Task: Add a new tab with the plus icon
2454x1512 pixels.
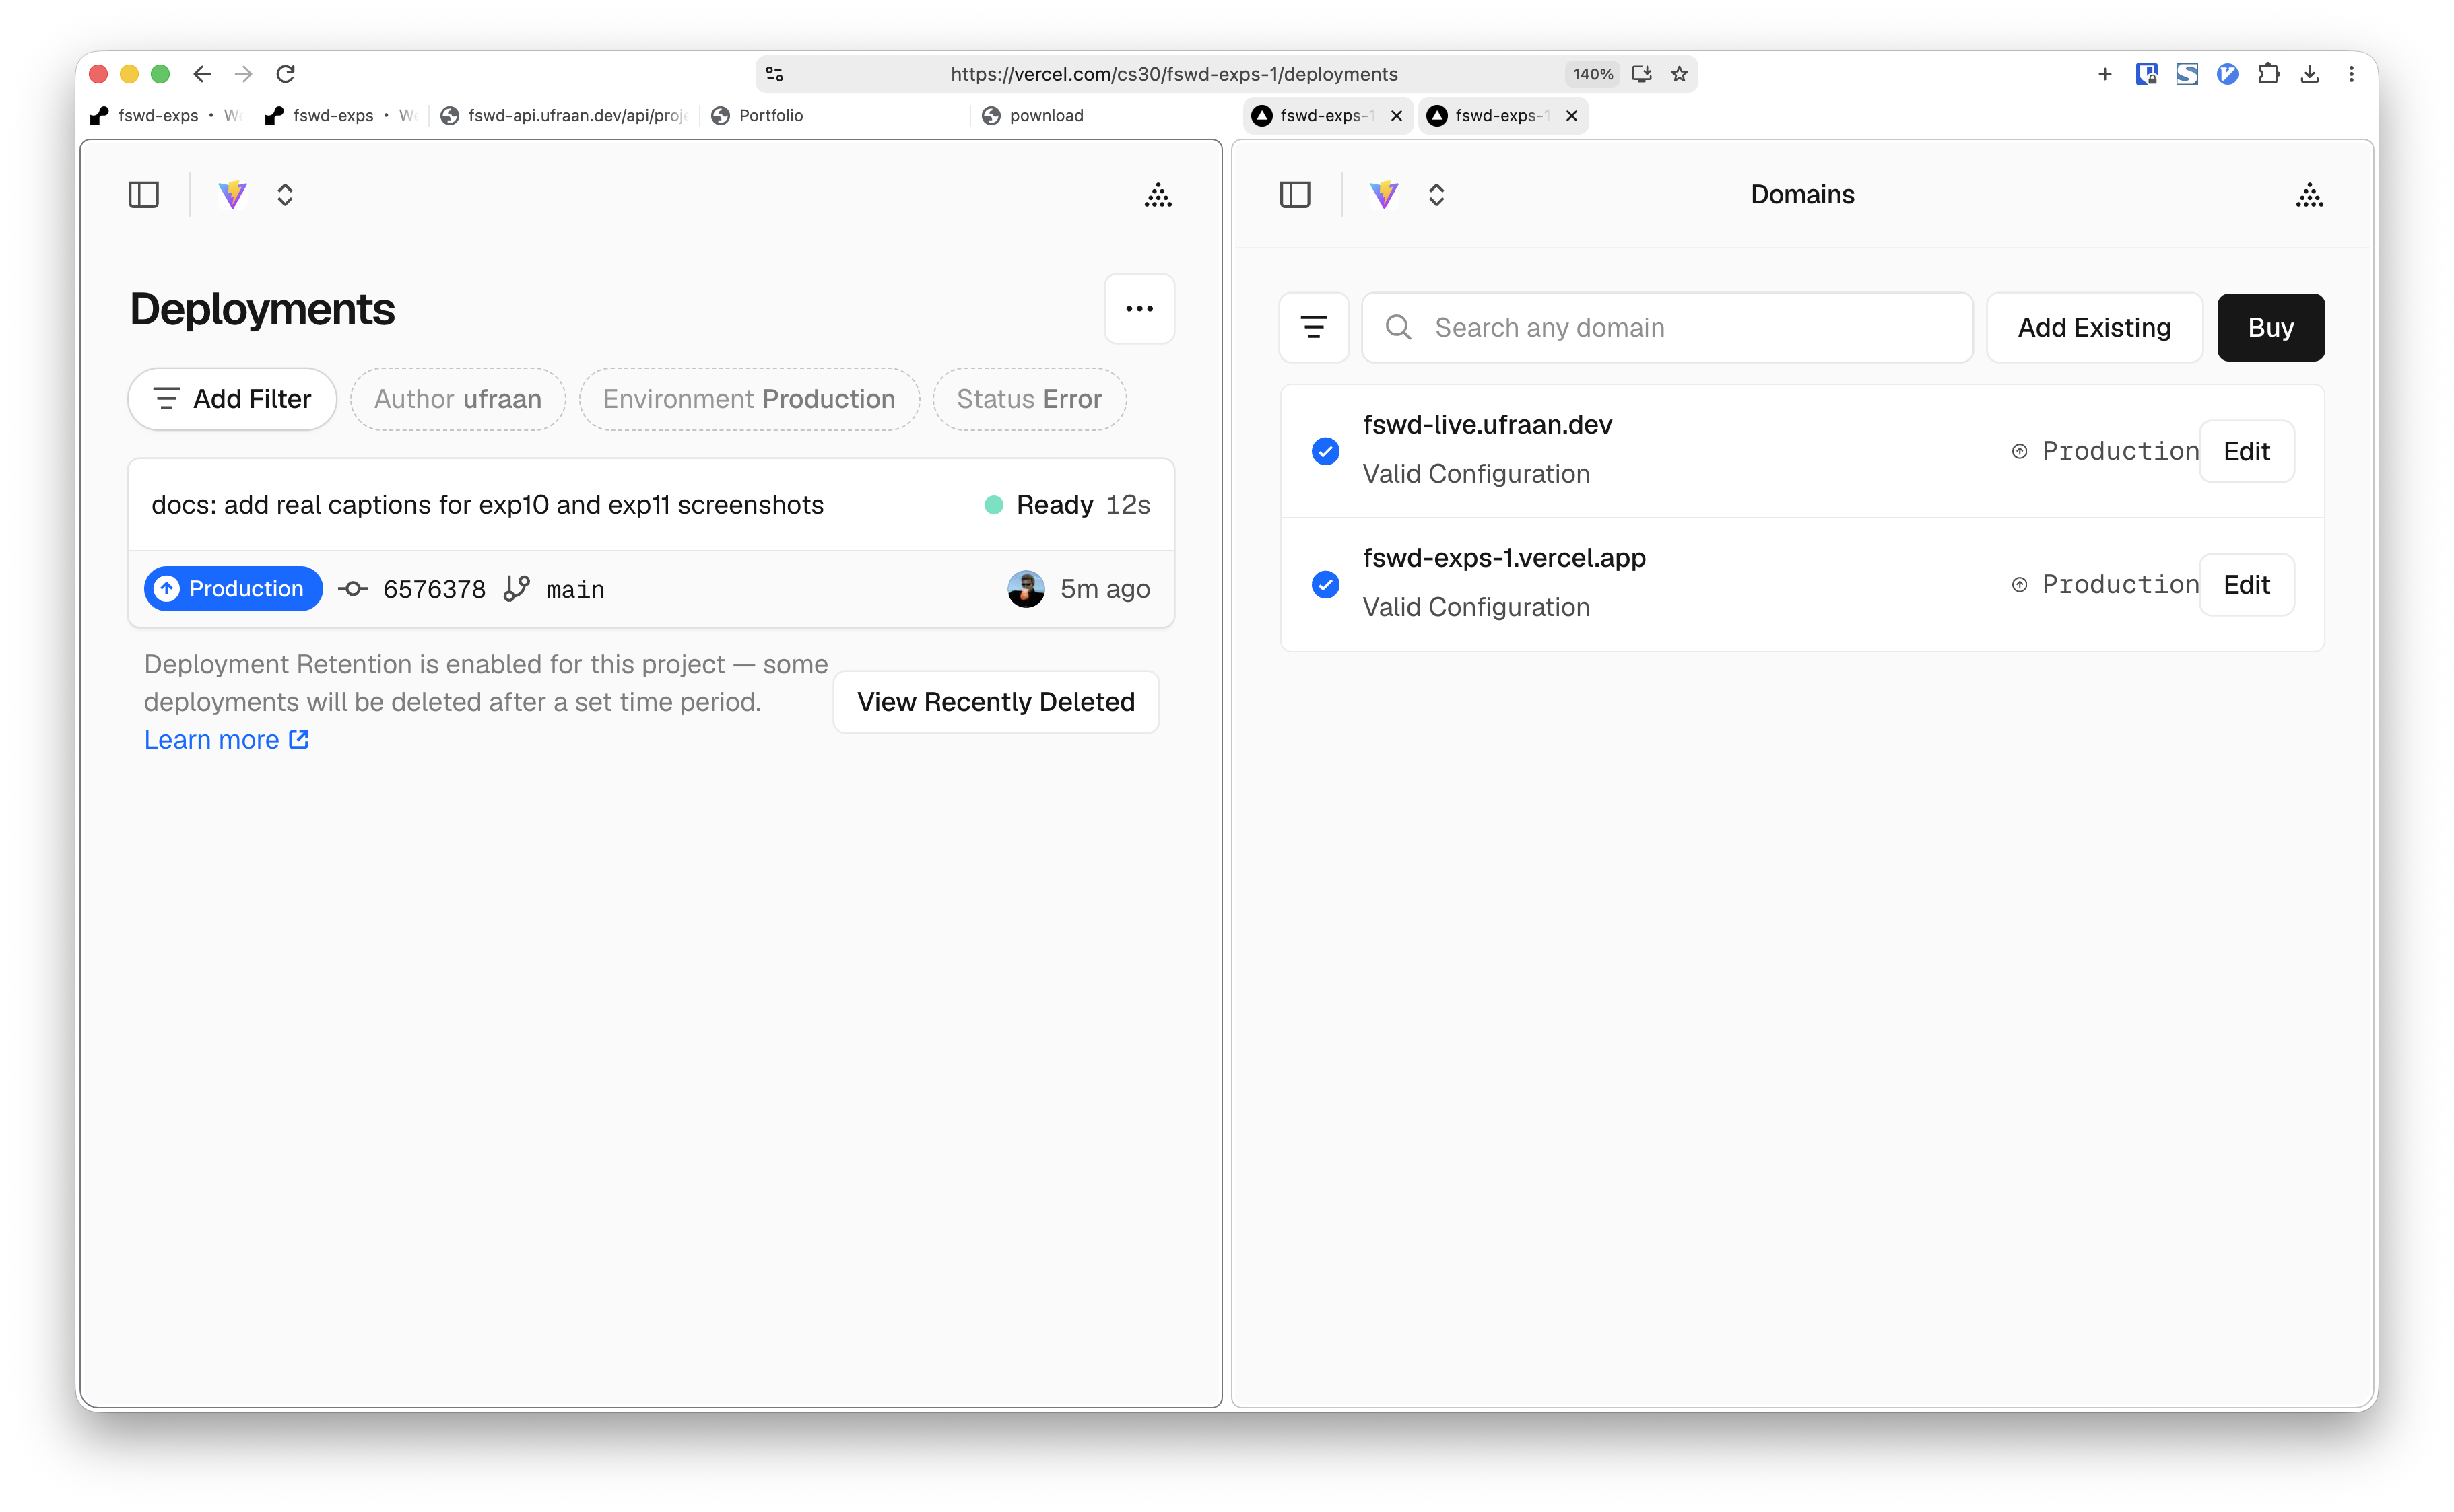Action: point(2105,74)
